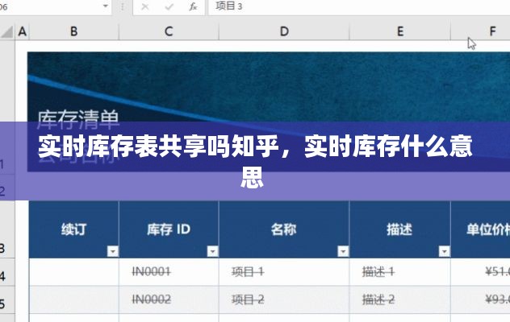Click the Select All corner triangle
The image size is (510, 322).
tap(6, 31)
